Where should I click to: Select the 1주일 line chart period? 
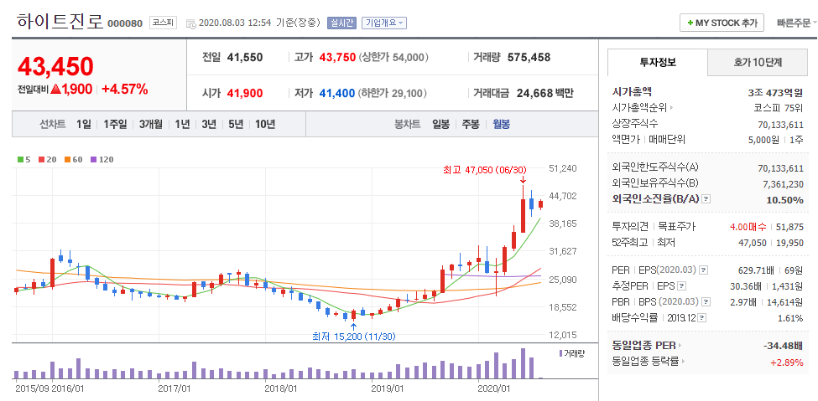tap(115, 125)
